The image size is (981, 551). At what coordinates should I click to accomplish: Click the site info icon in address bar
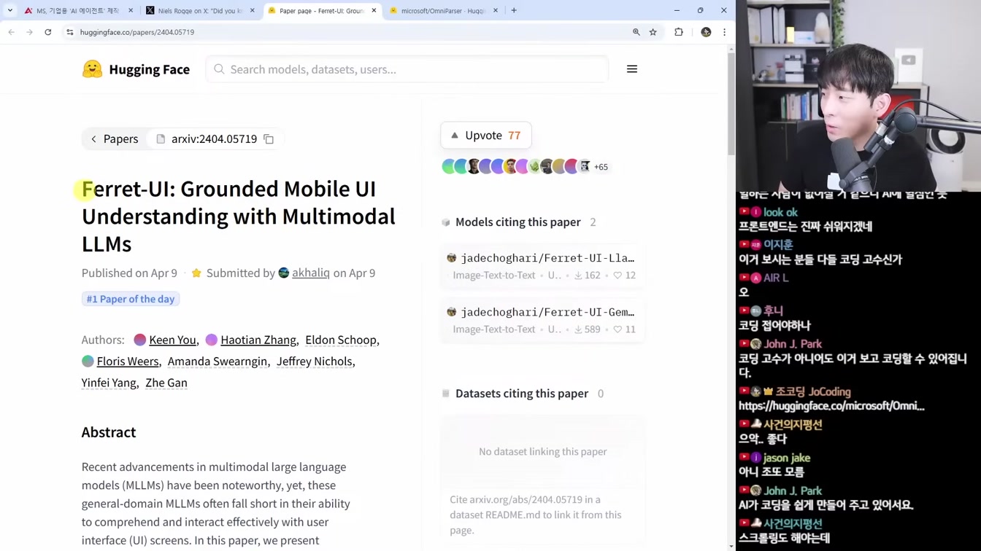pyautogui.click(x=70, y=32)
